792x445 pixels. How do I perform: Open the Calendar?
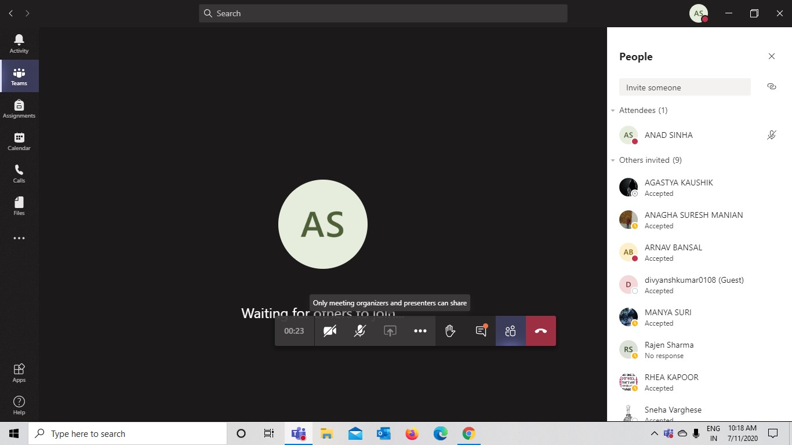pyautogui.click(x=19, y=141)
